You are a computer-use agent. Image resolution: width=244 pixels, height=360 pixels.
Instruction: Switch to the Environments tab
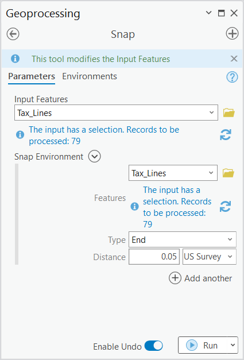[90, 76]
